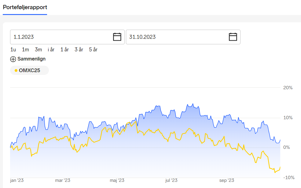Viewport: 301px width, 188px height.
Task: Click the yellow dot in the OMXC25 chip
Action: pos(16,71)
